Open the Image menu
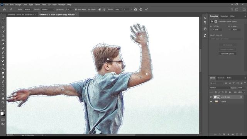Image resolution: width=247 pixels, height=139 pixels. pos(18,5)
